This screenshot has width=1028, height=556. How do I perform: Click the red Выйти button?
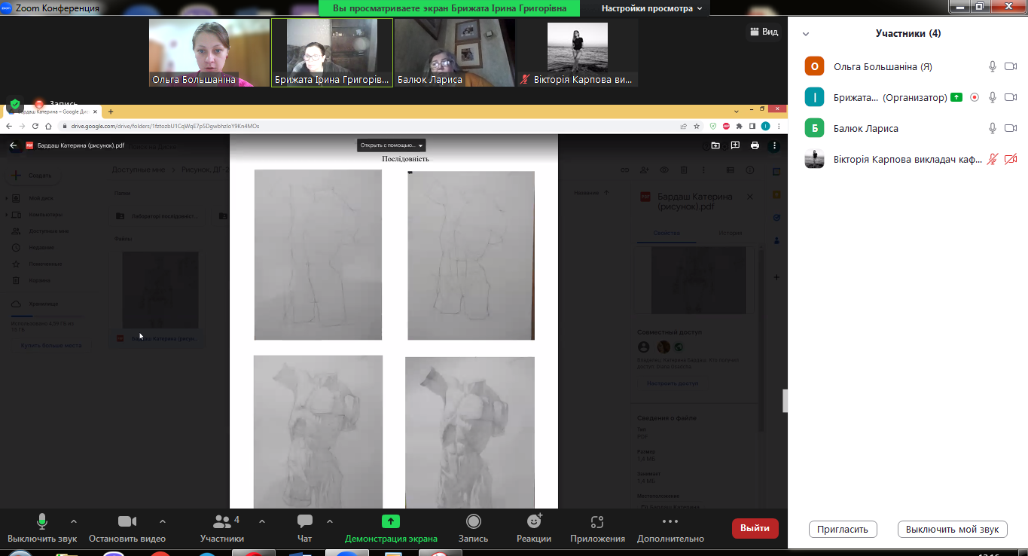pyautogui.click(x=755, y=528)
